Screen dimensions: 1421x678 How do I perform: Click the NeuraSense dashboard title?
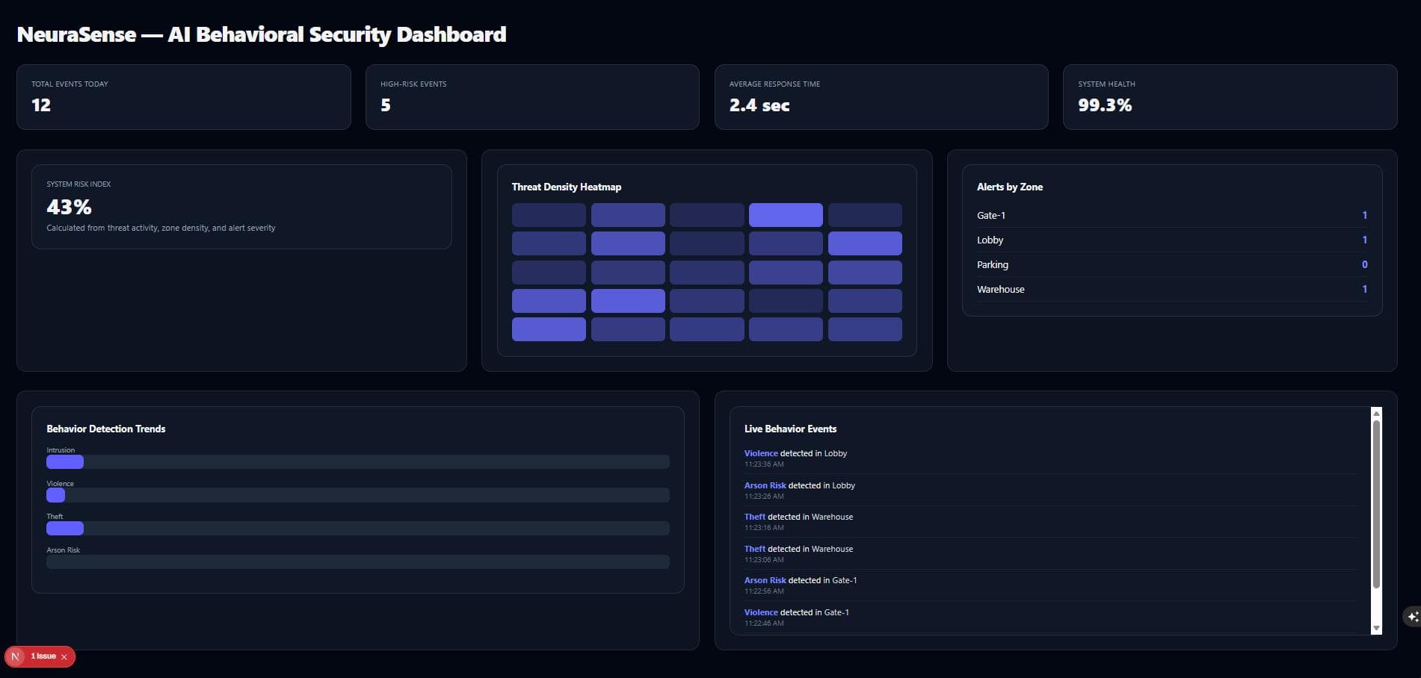(x=262, y=34)
